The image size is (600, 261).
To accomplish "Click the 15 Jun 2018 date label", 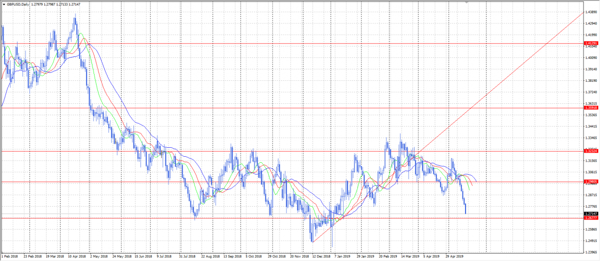I will (143, 257).
